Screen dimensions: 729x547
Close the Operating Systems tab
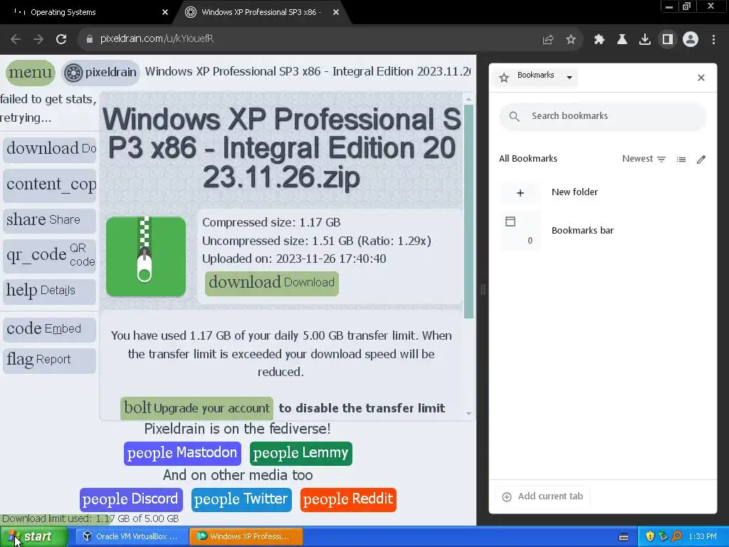tap(165, 13)
